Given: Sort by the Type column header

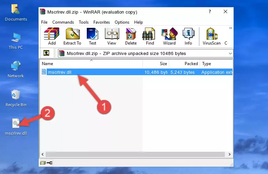Looking at the screenshot, I should coord(216,64).
